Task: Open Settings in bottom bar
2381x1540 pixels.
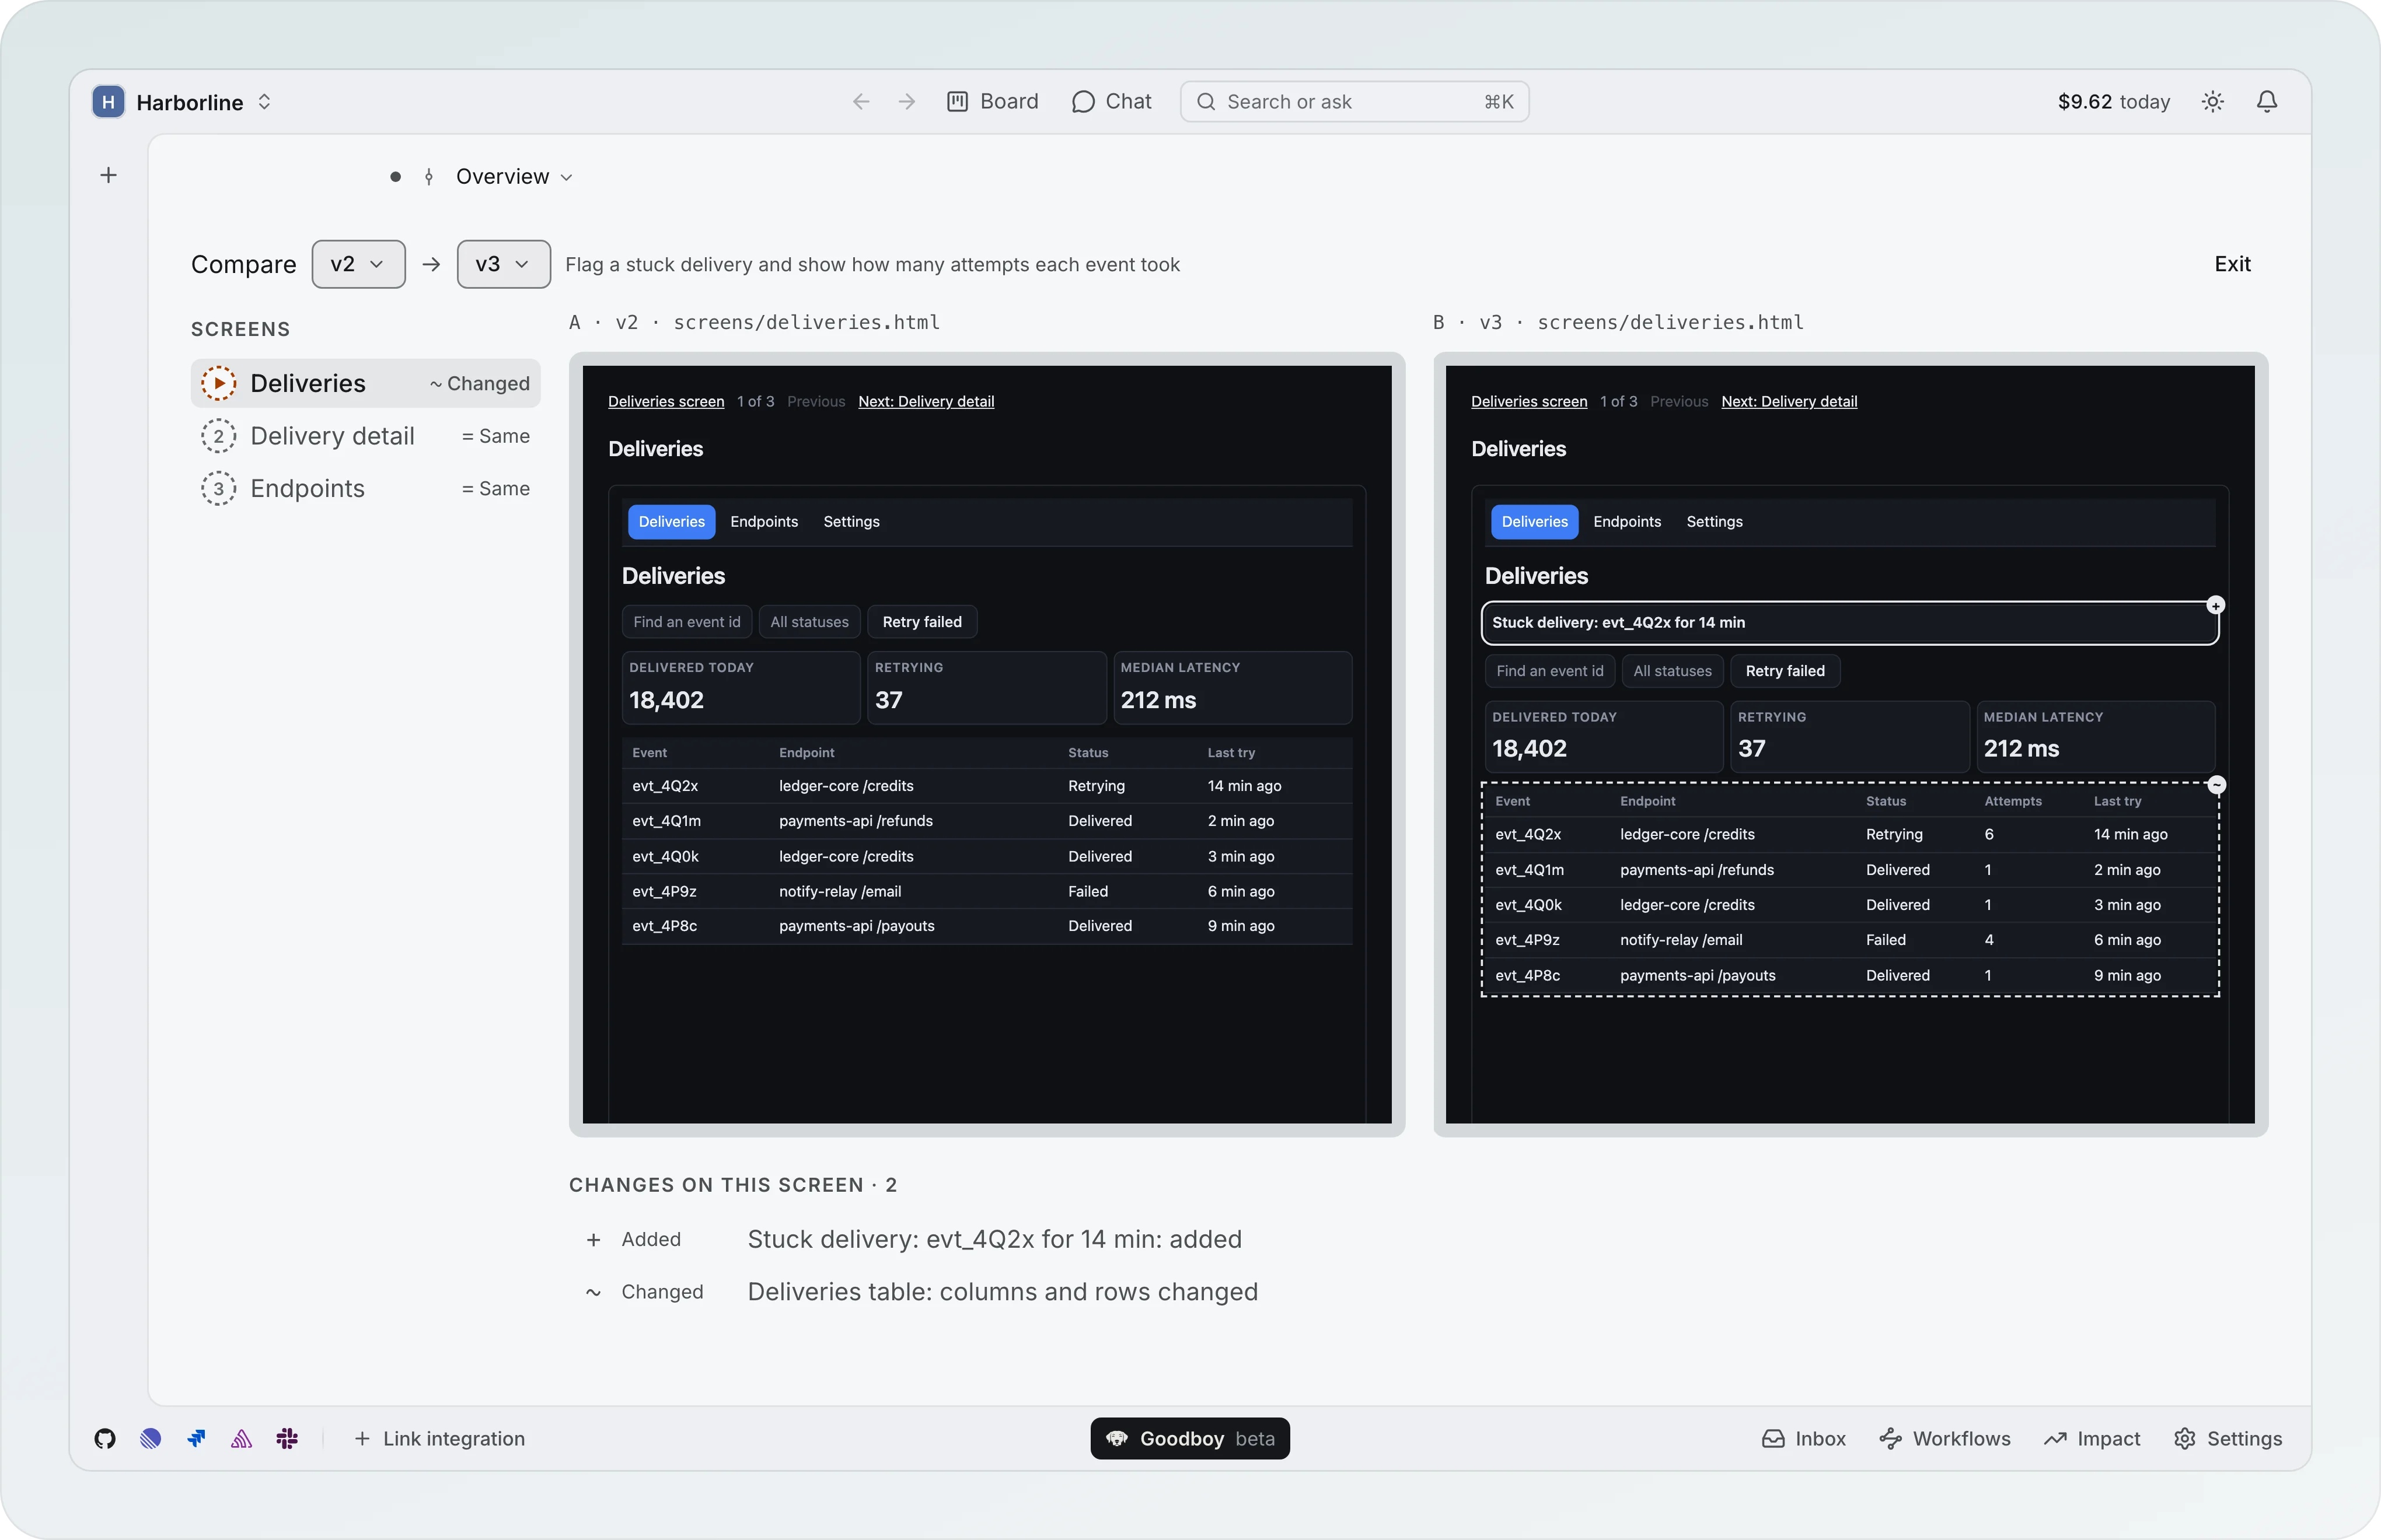Action: [2228, 1438]
